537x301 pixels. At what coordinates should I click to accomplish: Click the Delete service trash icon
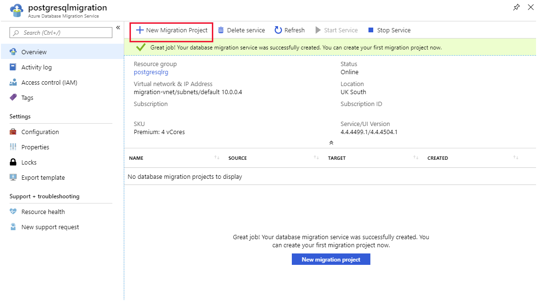(221, 30)
